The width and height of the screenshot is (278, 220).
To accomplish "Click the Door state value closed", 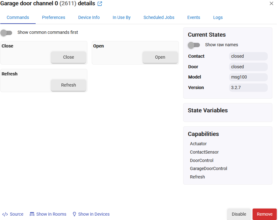I will pyautogui.click(x=248, y=67).
